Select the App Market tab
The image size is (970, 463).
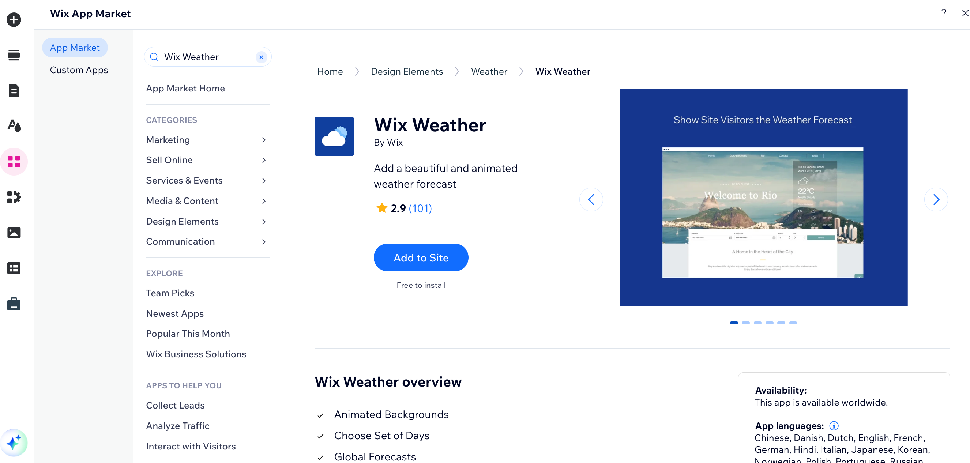[x=74, y=47]
